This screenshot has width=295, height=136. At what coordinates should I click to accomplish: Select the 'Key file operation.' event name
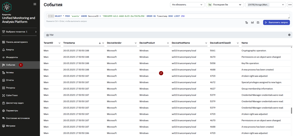tap(250, 63)
